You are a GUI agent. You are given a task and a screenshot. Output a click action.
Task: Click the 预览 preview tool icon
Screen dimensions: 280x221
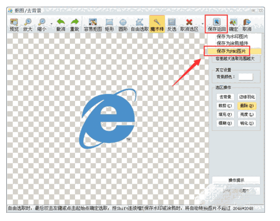(x=14, y=22)
